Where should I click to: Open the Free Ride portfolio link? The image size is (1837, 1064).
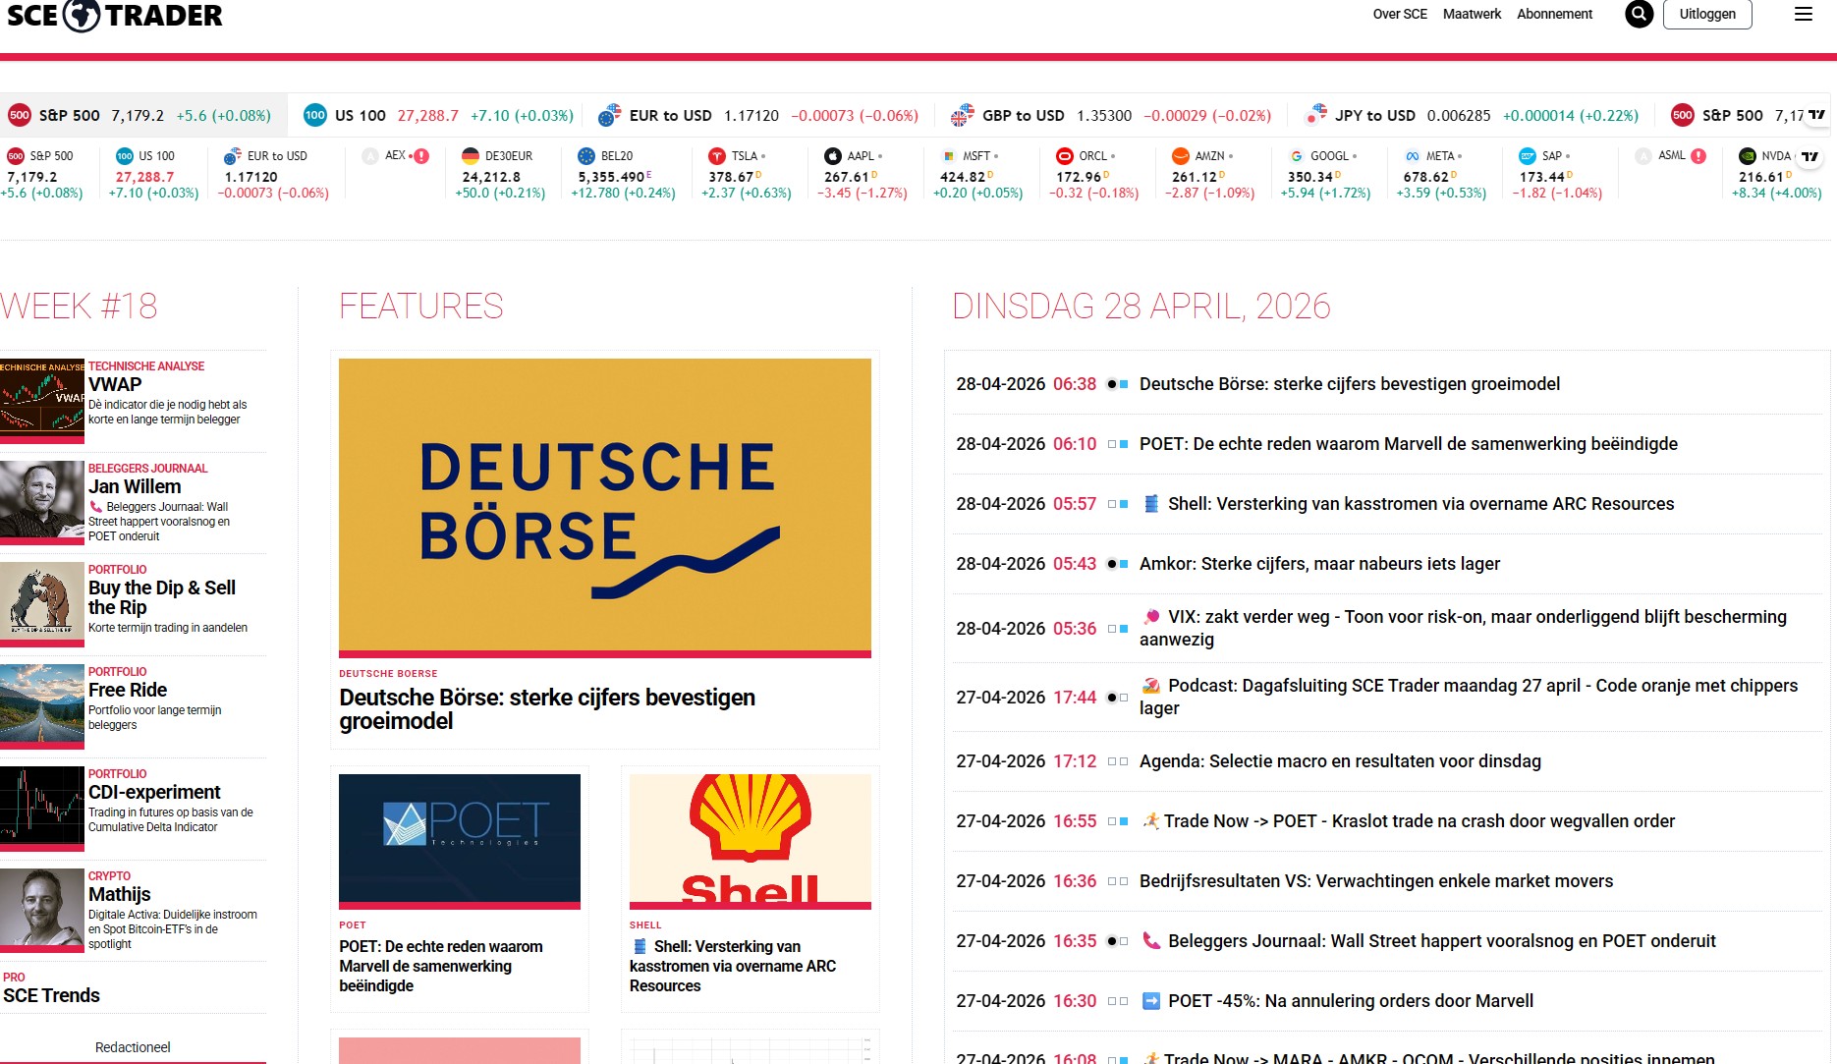coord(128,690)
